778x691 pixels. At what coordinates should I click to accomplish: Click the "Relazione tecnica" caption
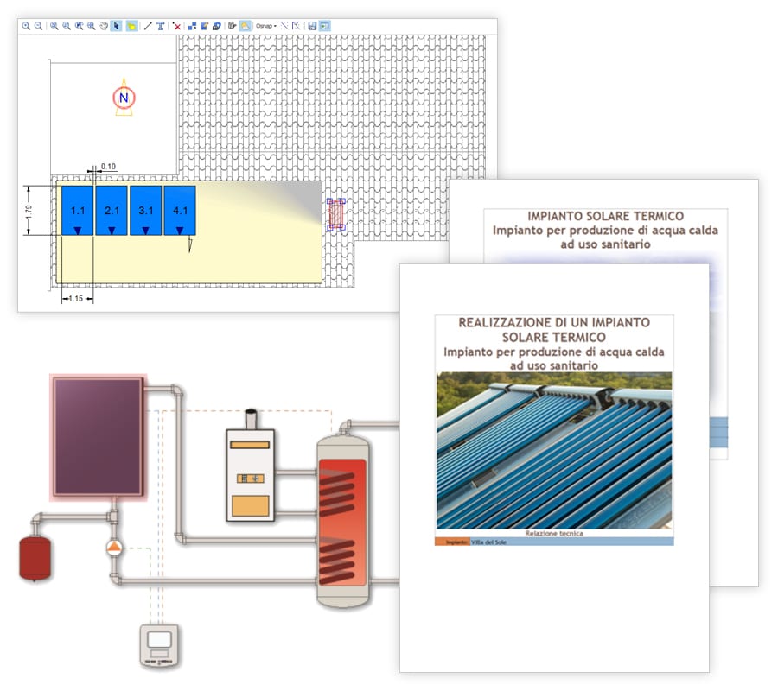point(554,534)
